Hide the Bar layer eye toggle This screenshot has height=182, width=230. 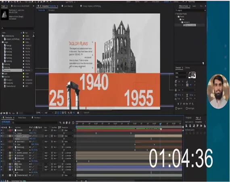click(2, 167)
